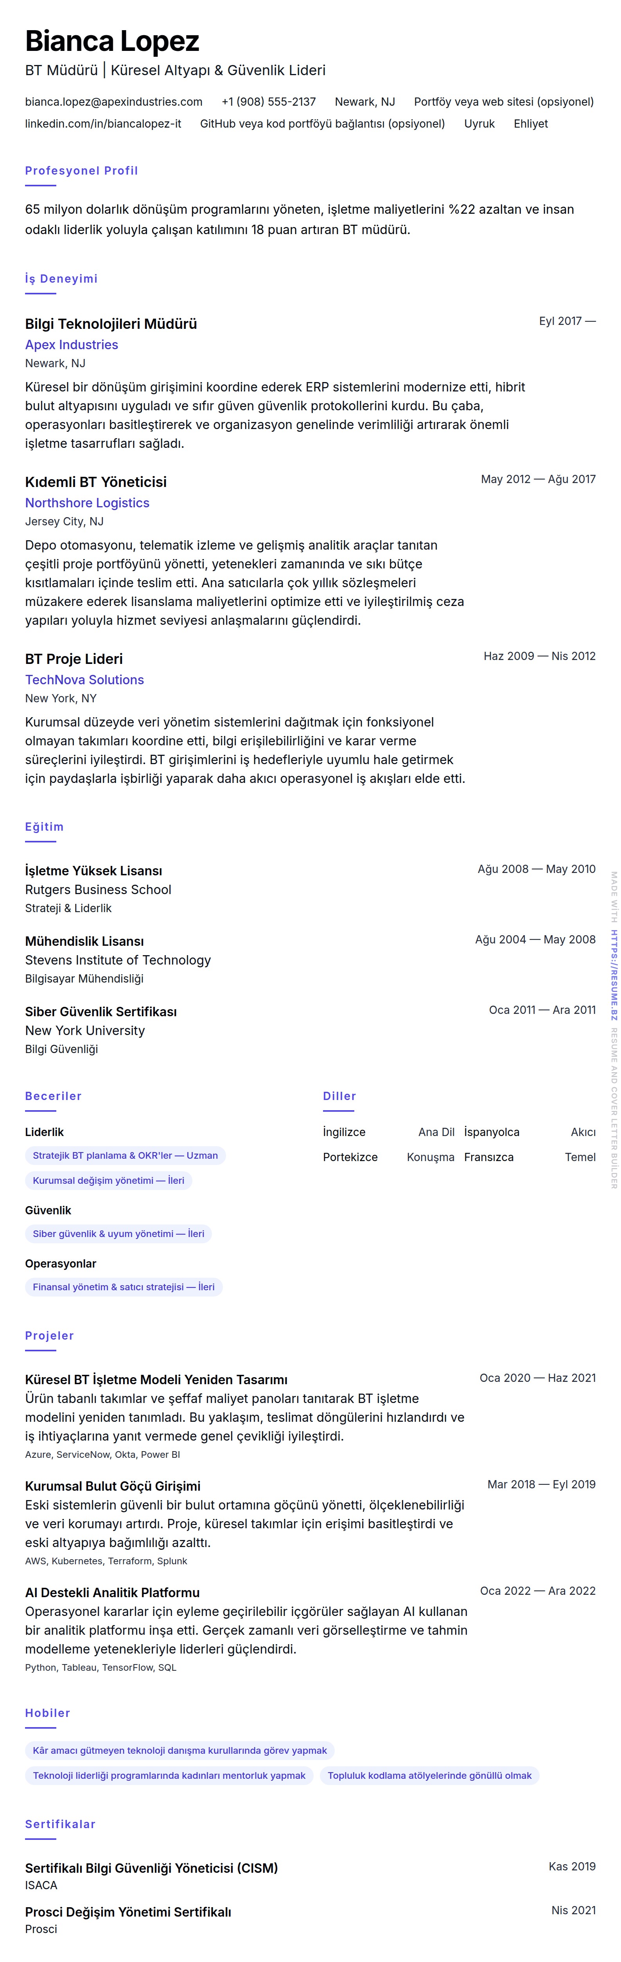This screenshot has height=1962, width=621.
Task: Select the Teknoloji liderliği programlarında hobby tag
Action: [169, 1775]
